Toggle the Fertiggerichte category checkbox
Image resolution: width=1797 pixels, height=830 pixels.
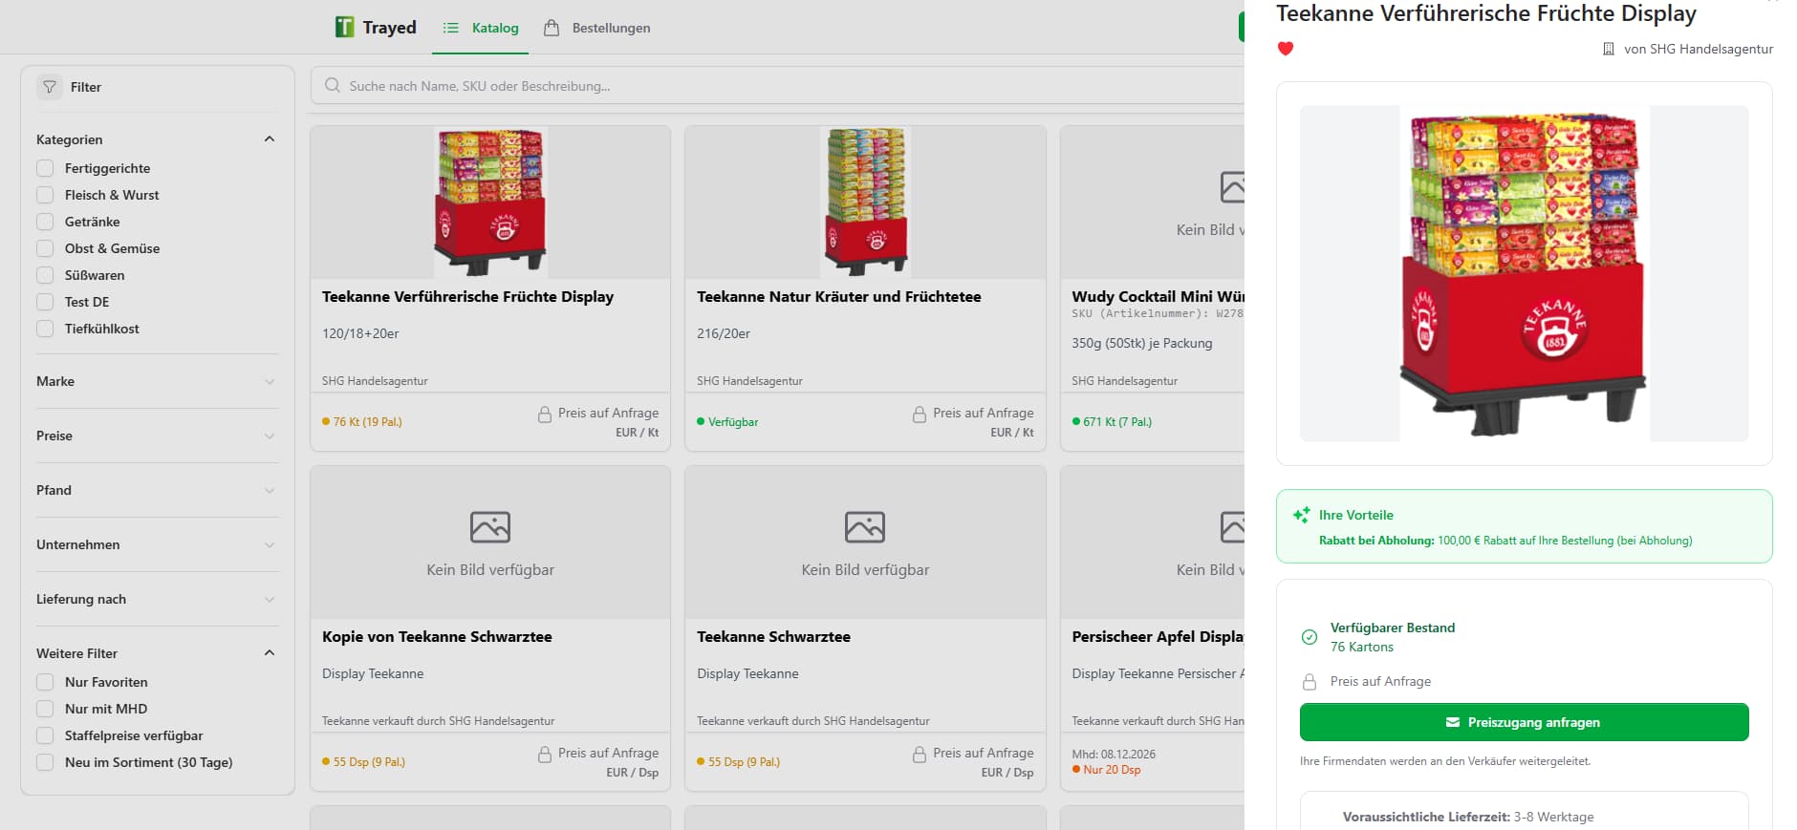pos(45,168)
